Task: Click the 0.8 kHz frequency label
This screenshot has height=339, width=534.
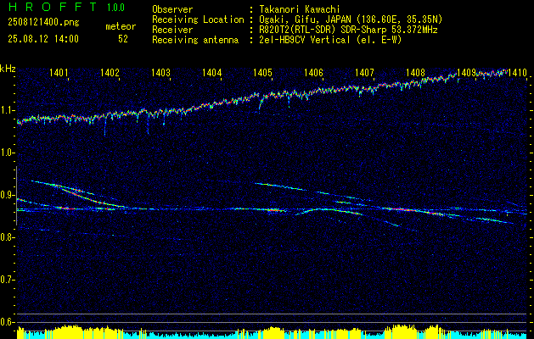Action: click(x=7, y=237)
